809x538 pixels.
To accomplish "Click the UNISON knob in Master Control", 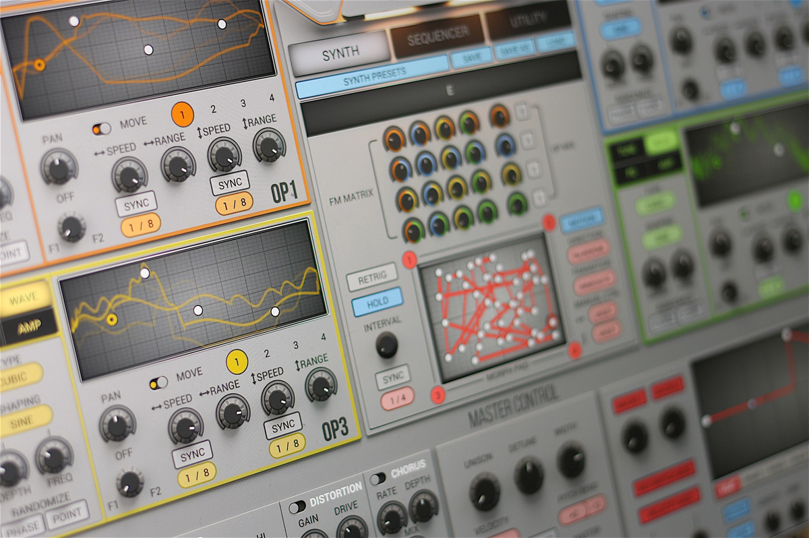I will tap(484, 491).
